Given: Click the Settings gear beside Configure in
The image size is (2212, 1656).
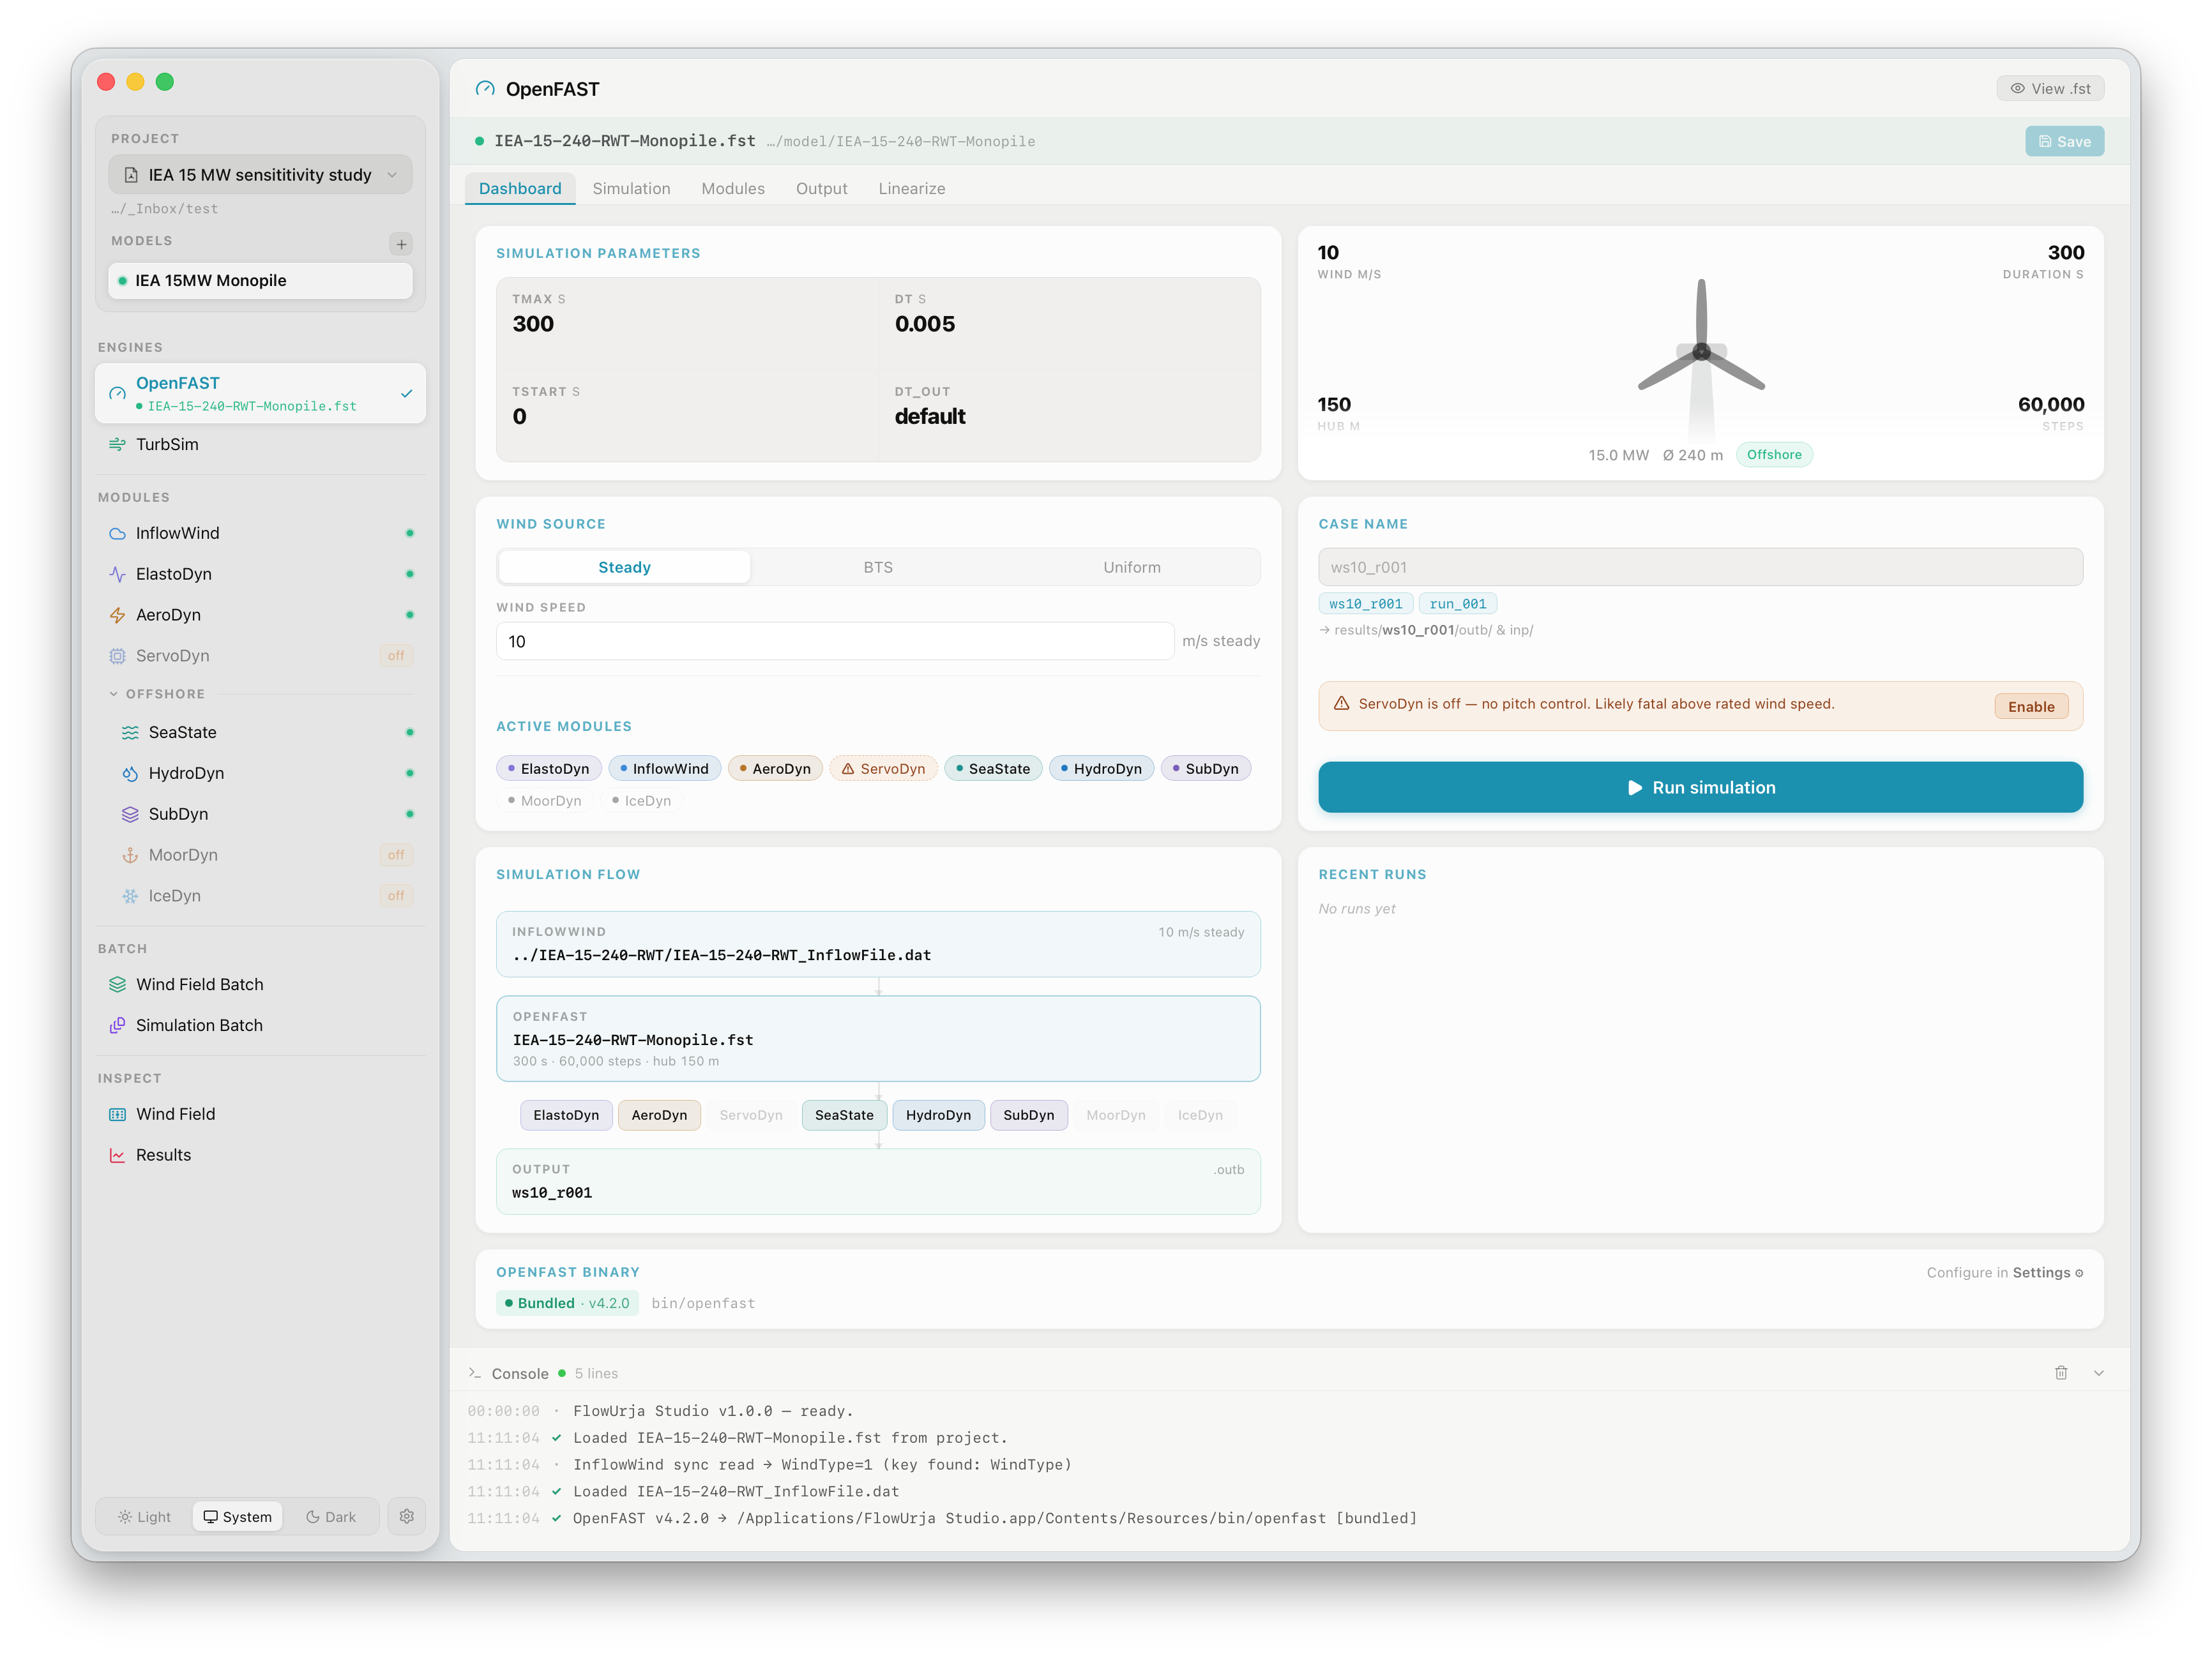Looking at the screenshot, I should click(x=2079, y=1273).
